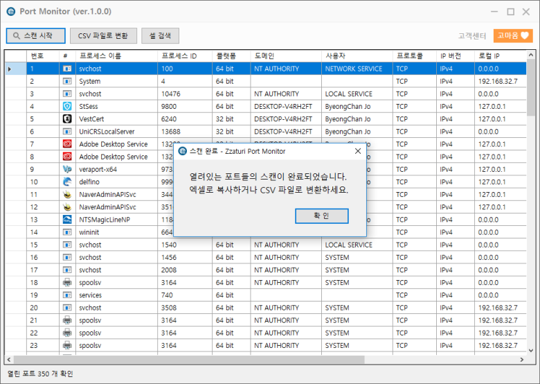Image resolution: width=540 pixels, height=384 pixels.
Task: Click the orange 고마움 button
Action: point(513,36)
